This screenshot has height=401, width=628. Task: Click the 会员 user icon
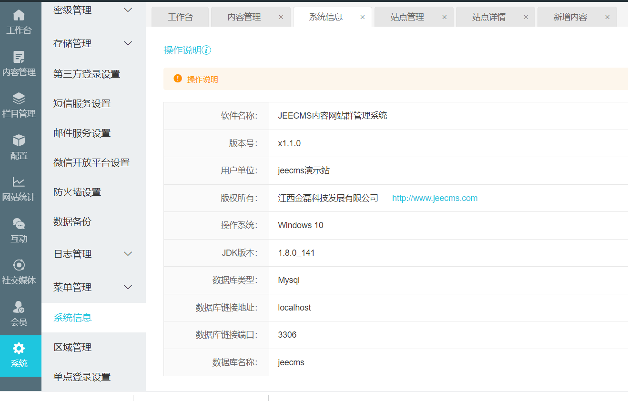pyautogui.click(x=19, y=307)
